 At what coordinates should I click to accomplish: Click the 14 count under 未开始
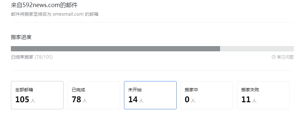pos(133,100)
